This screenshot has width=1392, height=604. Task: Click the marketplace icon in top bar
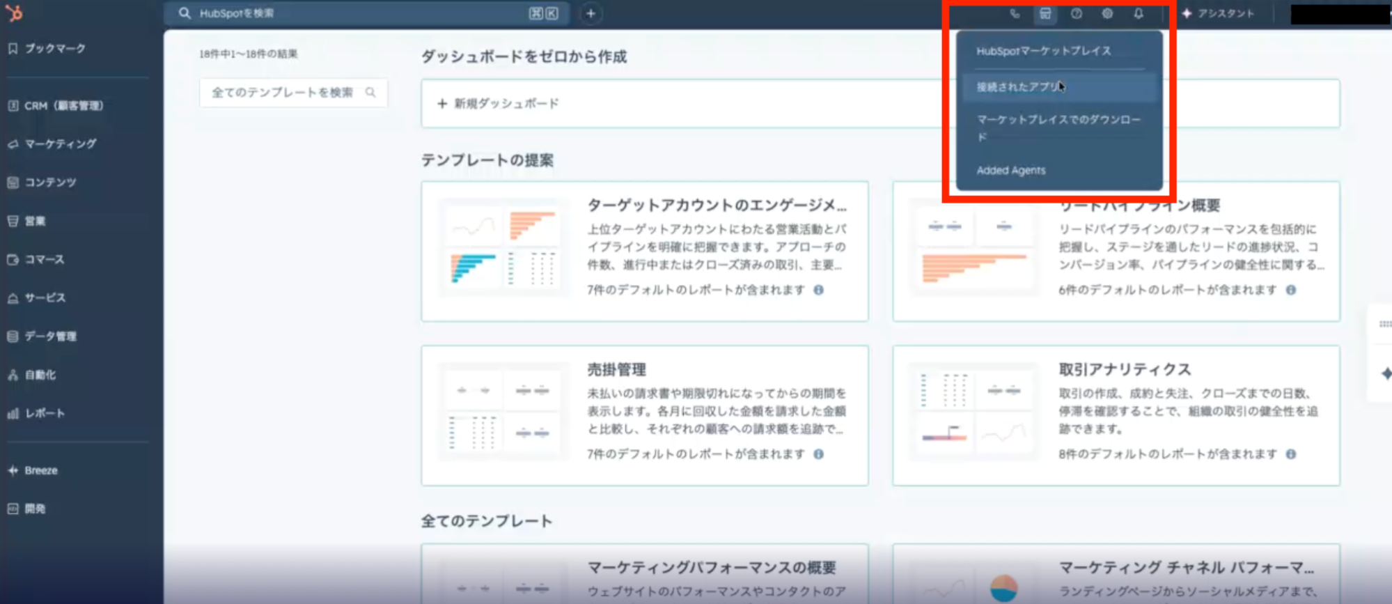[x=1045, y=14]
